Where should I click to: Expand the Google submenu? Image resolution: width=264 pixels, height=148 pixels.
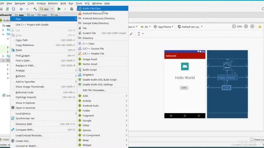103,120
